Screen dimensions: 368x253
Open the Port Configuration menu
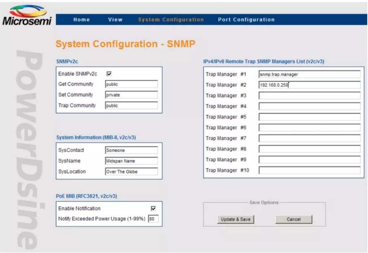(x=246, y=20)
